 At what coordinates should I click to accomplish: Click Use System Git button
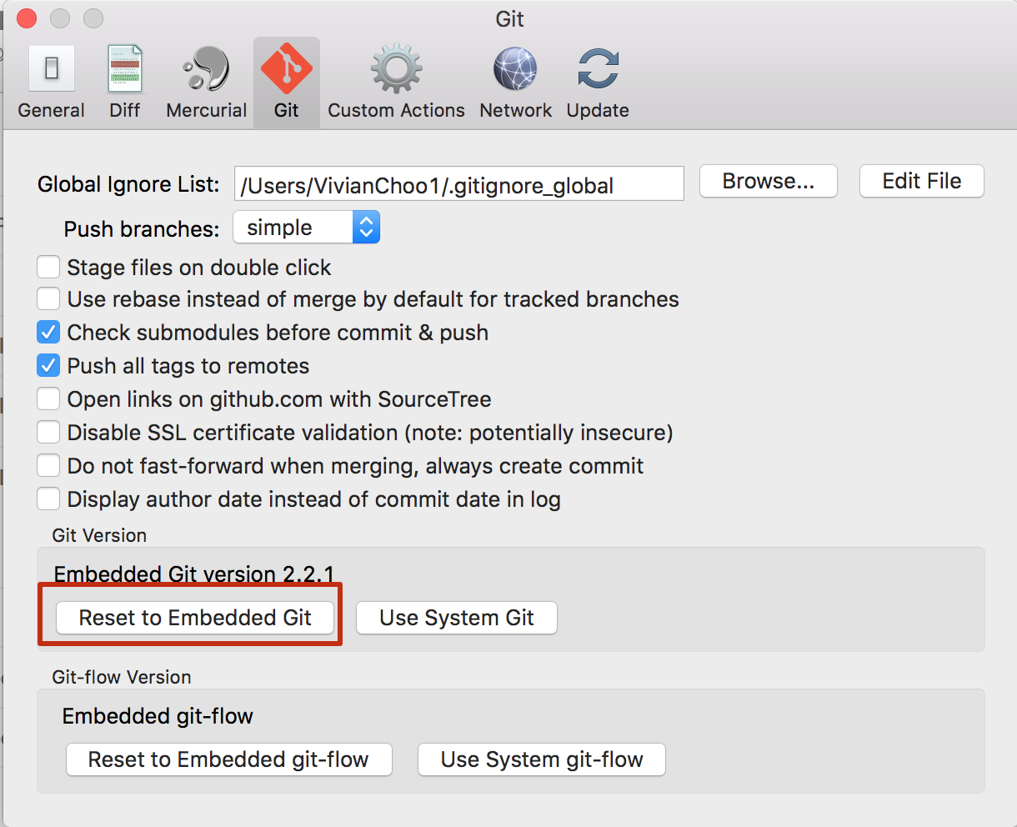[456, 618]
